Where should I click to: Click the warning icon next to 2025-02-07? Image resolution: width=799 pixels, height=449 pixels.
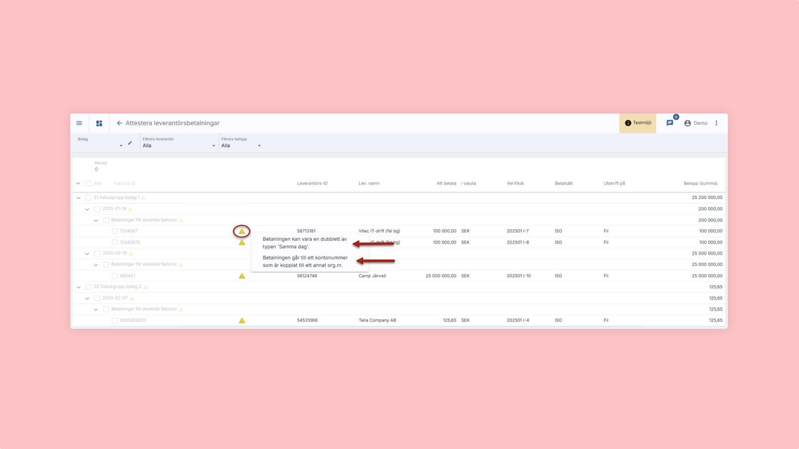[x=132, y=298]
